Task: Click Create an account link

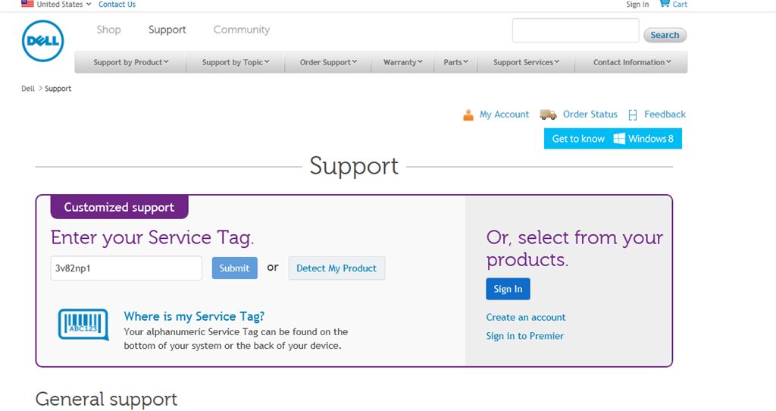Action: coord(526,318)
